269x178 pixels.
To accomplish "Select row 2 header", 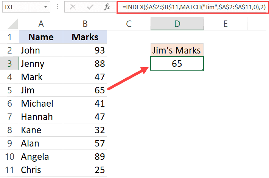I will point(9,50).
